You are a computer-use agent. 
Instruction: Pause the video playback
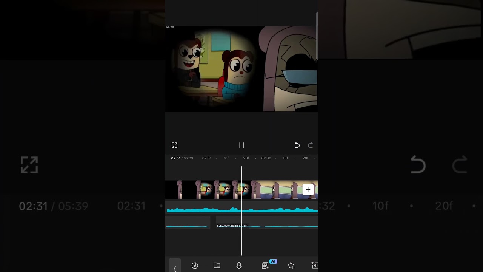click(241, 145)
